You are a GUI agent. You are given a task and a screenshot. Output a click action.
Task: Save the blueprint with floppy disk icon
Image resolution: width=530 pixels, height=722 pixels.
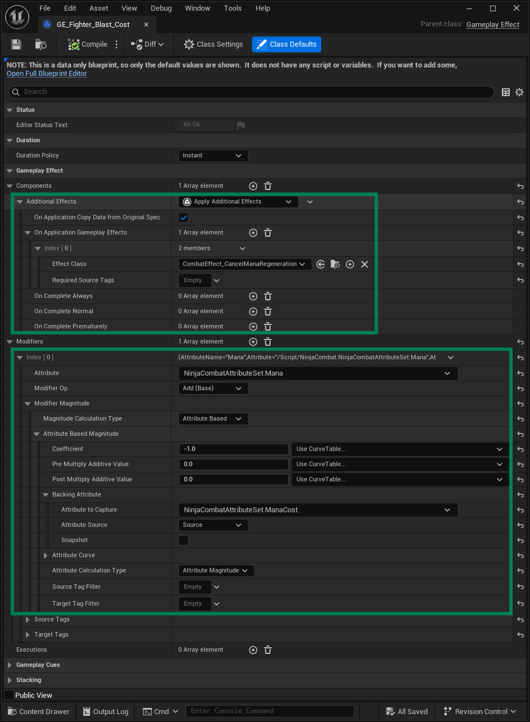[16, 44]
